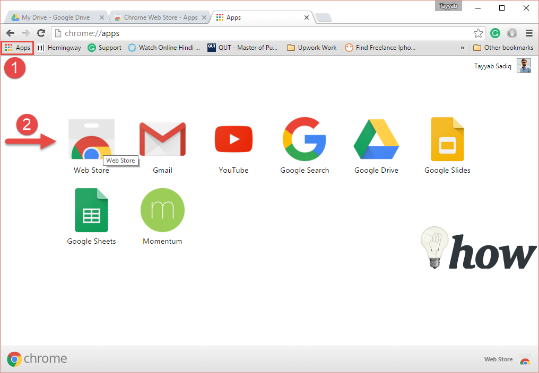Viewport: 539px width, 373px height.
Task: Click the Chrome logo in footer
Action: [37, 359]
